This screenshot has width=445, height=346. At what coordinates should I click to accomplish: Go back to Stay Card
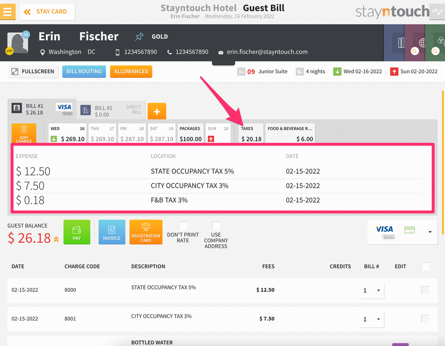pos(47,12)
